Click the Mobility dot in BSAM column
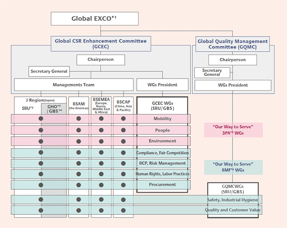This screenshot has width=287, height=228. 79,118
